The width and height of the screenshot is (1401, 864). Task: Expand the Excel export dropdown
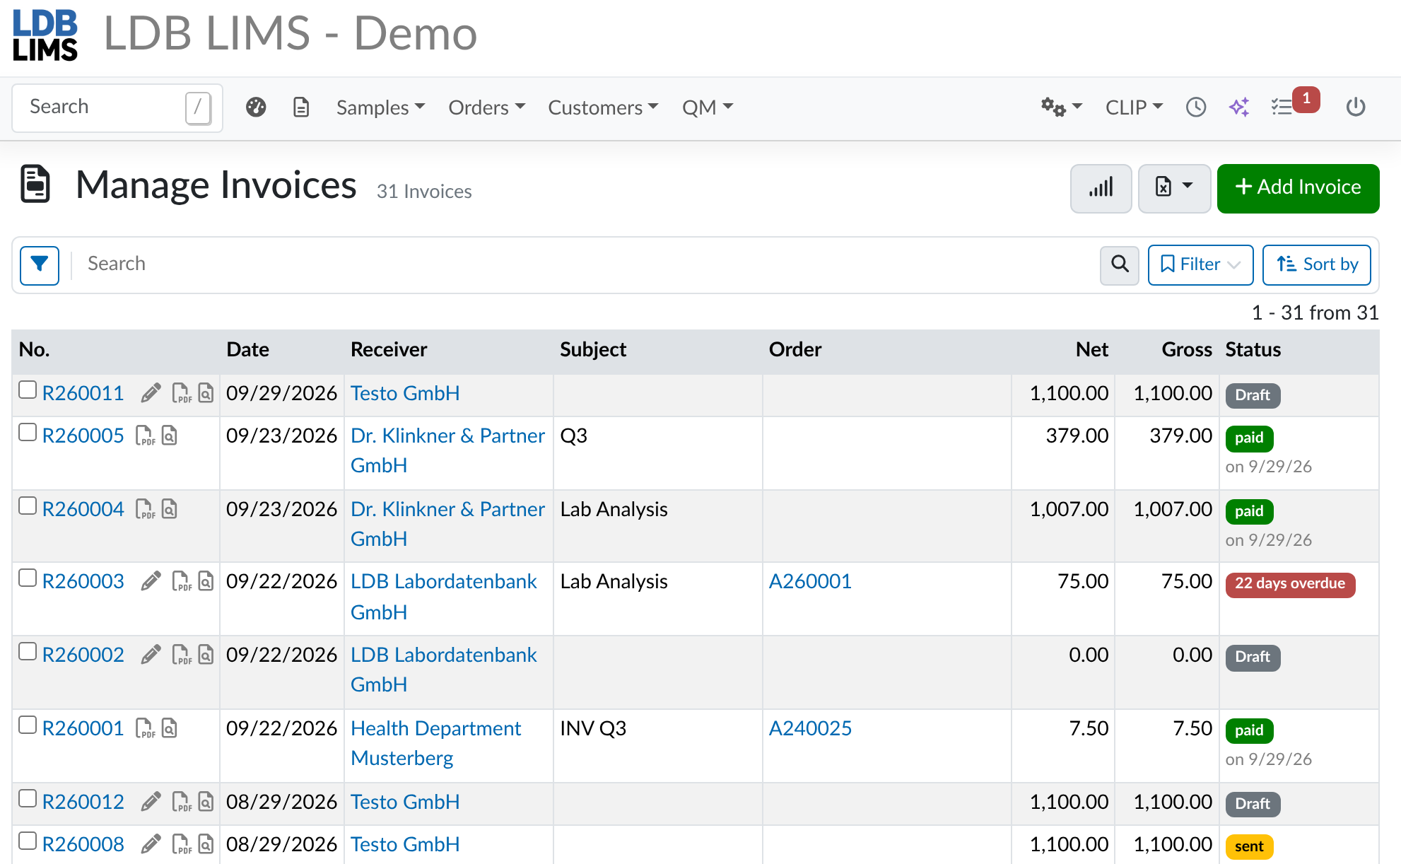[1174, 188]
